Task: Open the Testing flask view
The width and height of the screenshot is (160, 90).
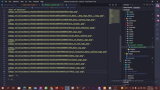Action: click(x=157, y=29)
